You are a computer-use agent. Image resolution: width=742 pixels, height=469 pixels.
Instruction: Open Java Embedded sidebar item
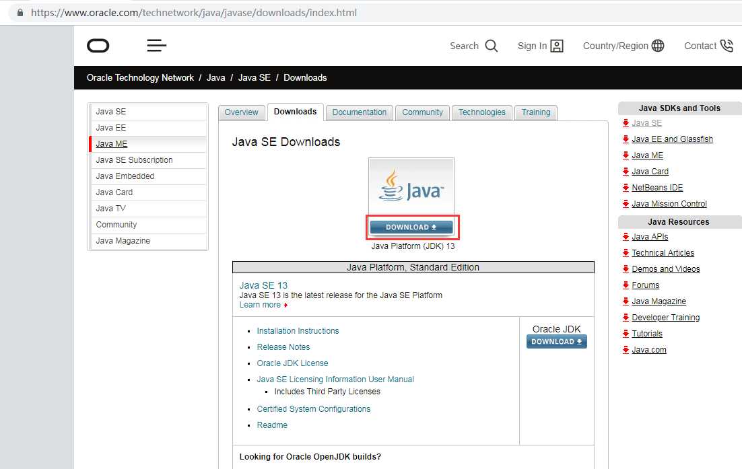(x=149, y=176)
